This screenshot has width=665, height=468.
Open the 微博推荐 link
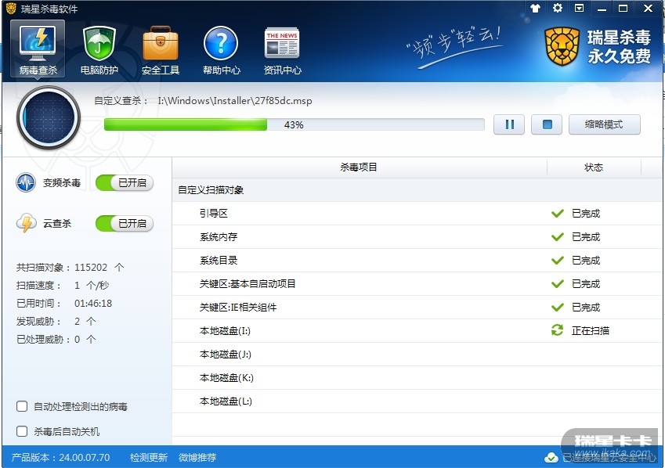pyautogui.click(x=197, y=457)
